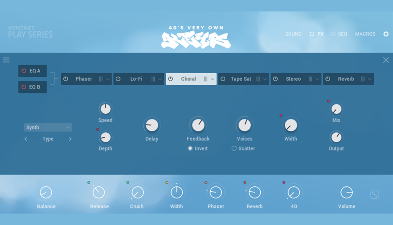Click the red dot above 40 macro

(x=284, y=182)
